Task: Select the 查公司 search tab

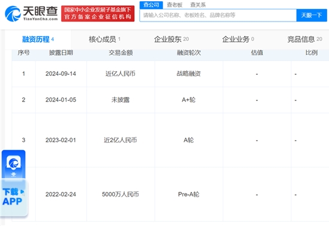Action: [151, 5]
